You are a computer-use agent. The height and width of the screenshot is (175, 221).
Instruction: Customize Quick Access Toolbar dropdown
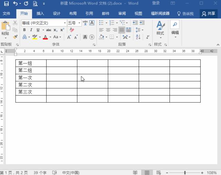pos(44,4)
